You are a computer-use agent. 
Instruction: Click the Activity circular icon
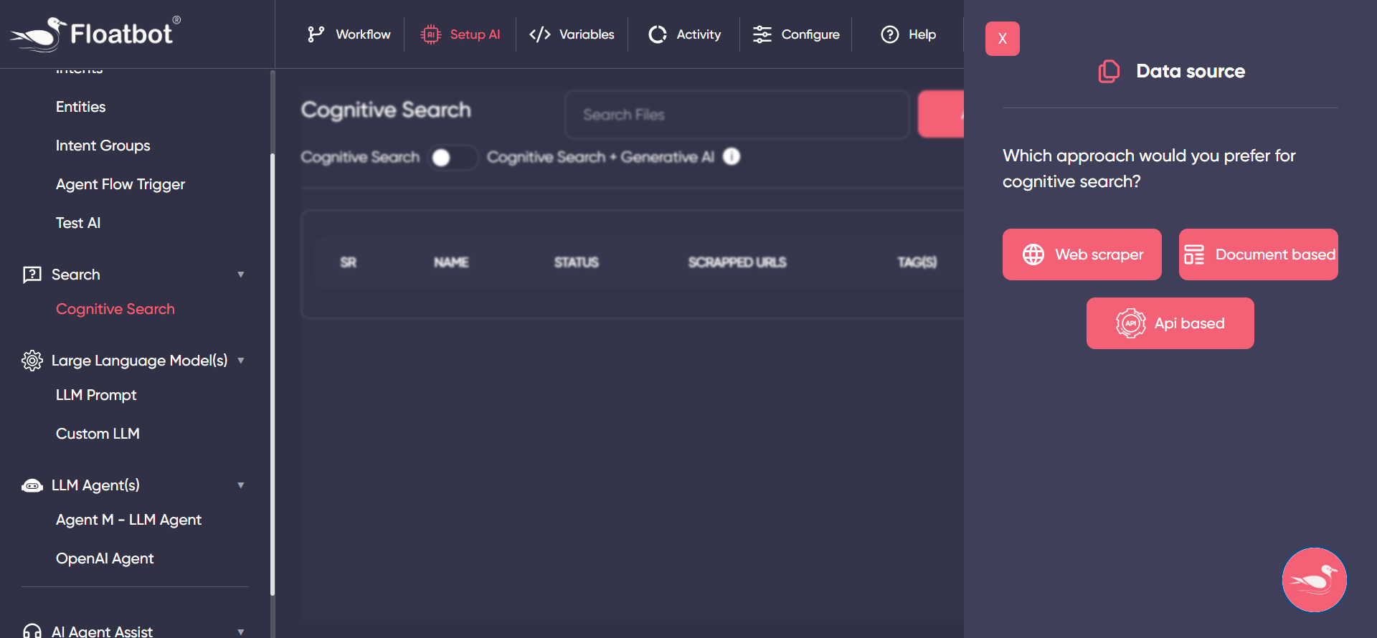658,34
